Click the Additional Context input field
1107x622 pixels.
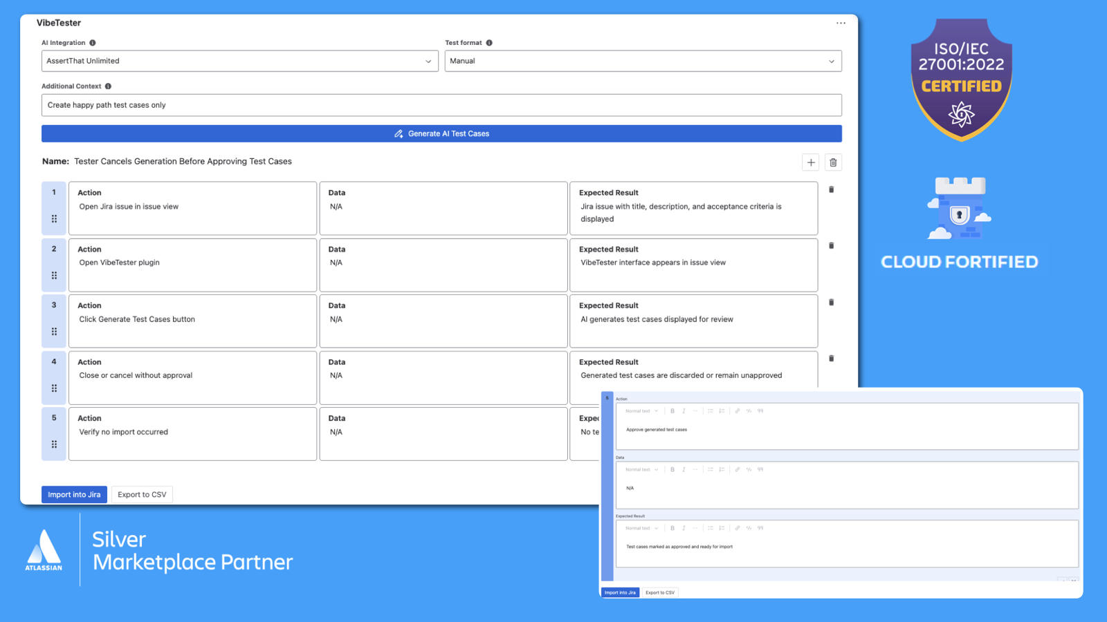[x=441, y=105]
